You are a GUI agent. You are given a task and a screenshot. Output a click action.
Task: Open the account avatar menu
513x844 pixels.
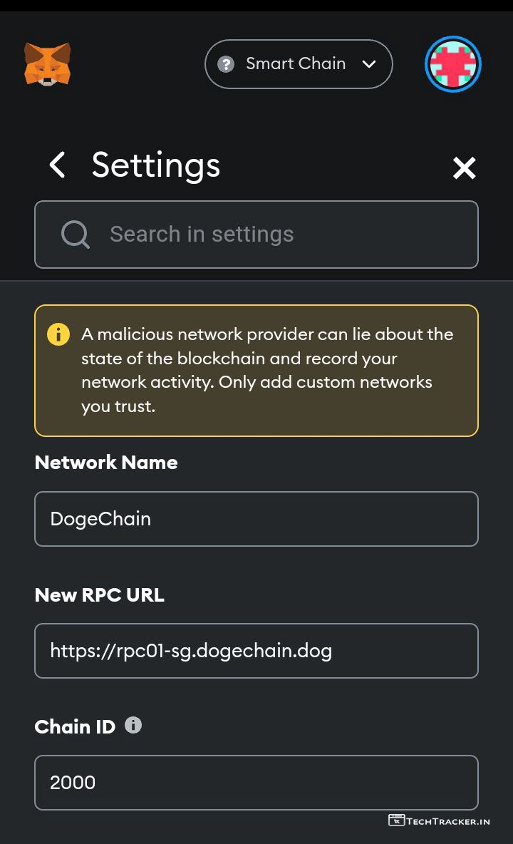pyautogui.click(x=453, y=64)
